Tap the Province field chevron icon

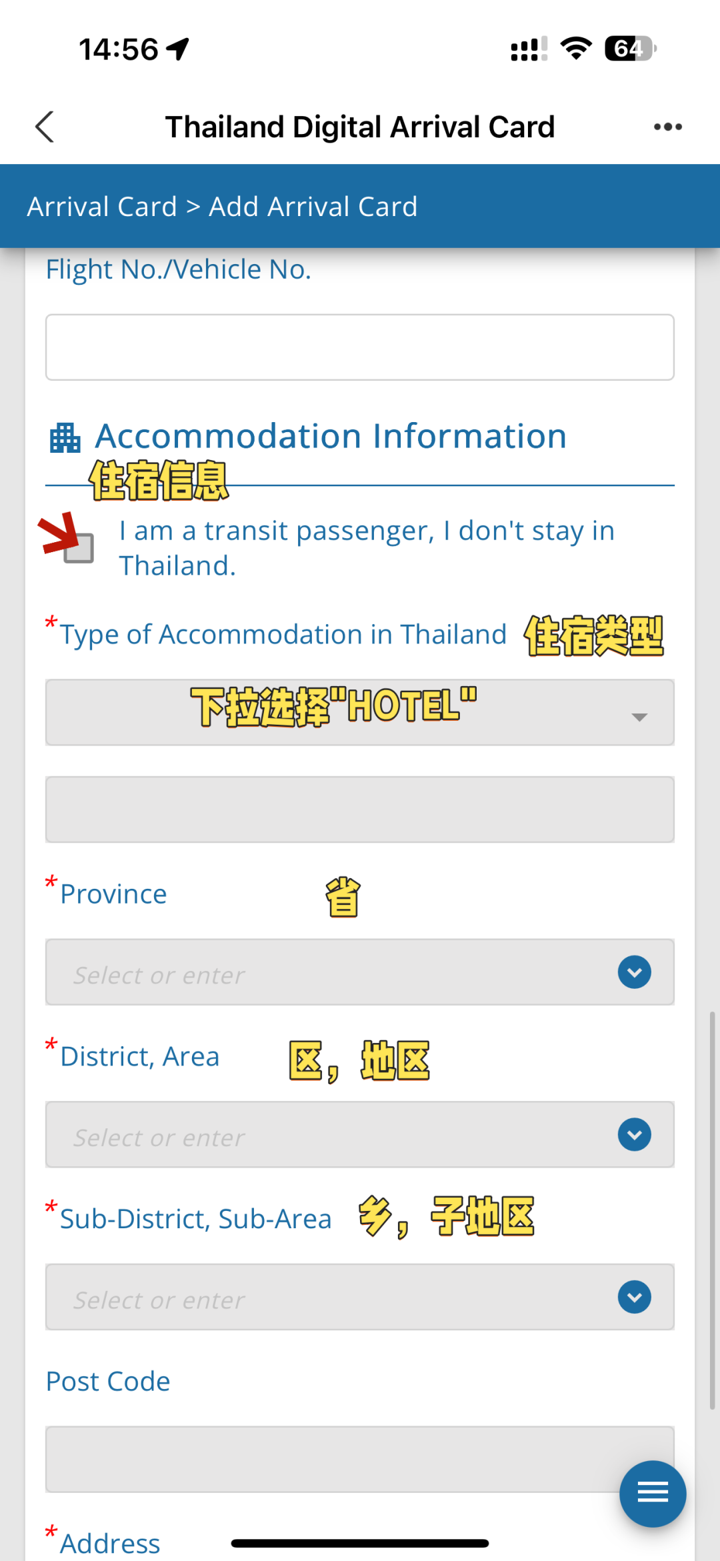(634, 972)
